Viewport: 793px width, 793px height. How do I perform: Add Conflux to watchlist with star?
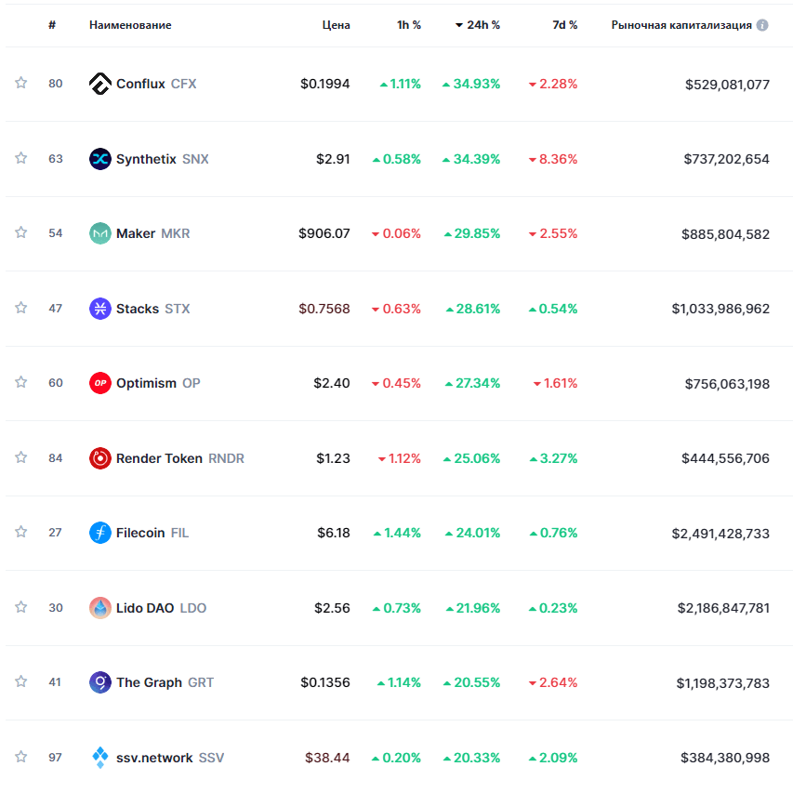(20, 83)
